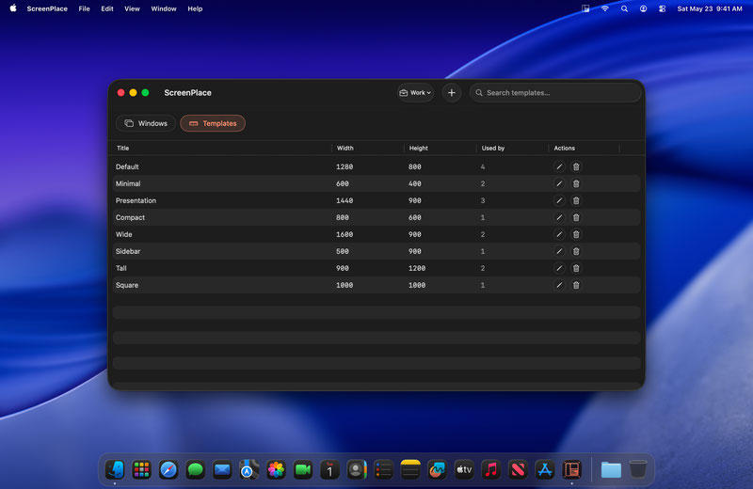Open the ScreenPlace app menu

pos(47,8)
